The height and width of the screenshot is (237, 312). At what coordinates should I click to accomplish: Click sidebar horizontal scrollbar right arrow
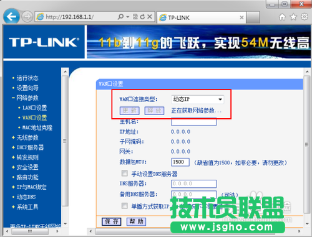click(x=57, y=231)
